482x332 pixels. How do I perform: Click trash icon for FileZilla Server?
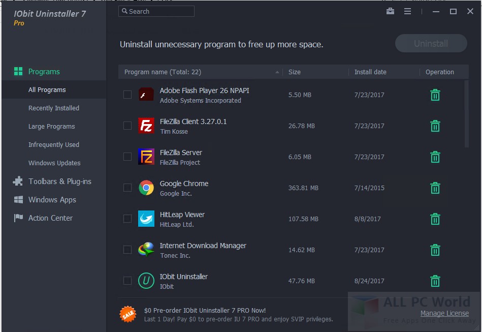(x=435, y=157)
